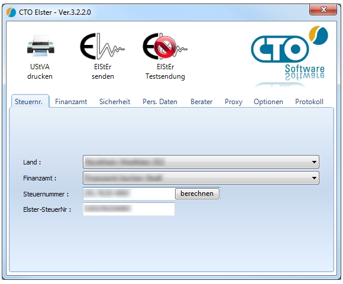Switch to the Optionen tab
The image size is (343, 284).
point(268,102)
